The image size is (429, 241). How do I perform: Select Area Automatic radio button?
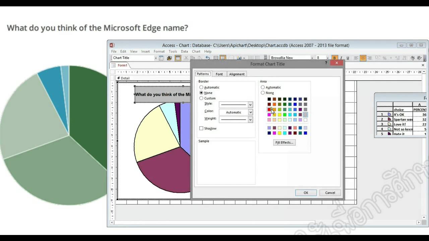[x=263, y=87]
